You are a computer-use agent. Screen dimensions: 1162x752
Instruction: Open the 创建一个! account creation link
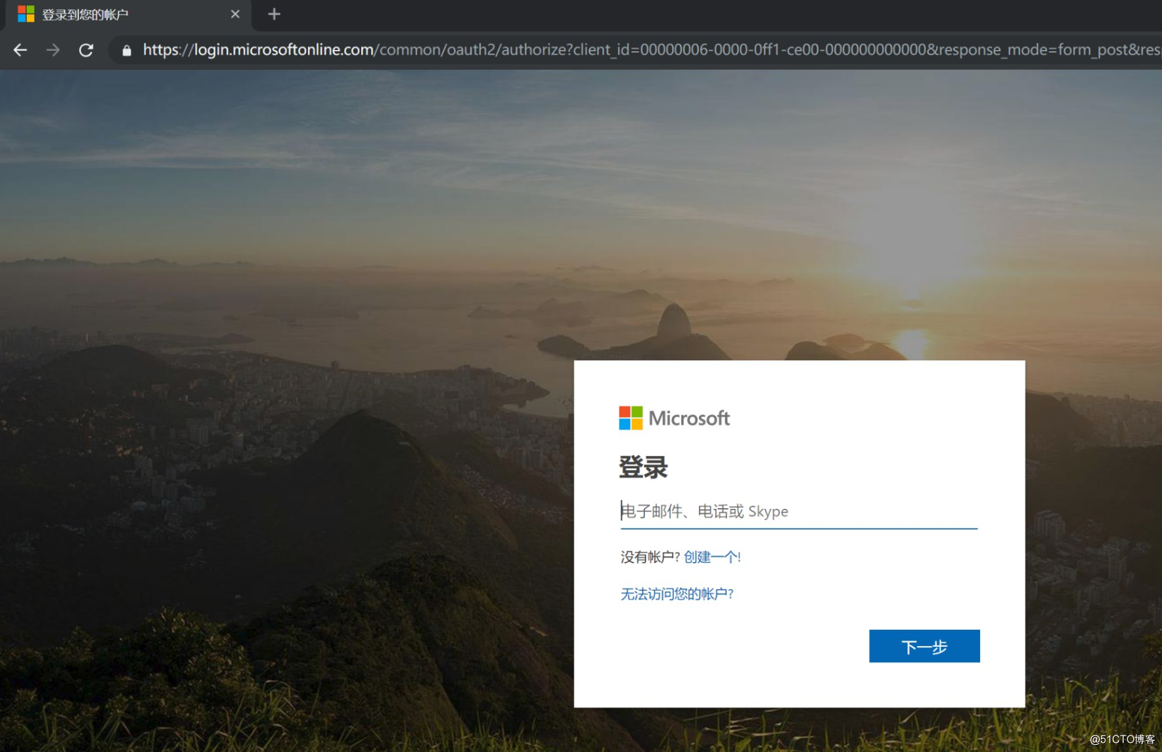coord(713,557)
